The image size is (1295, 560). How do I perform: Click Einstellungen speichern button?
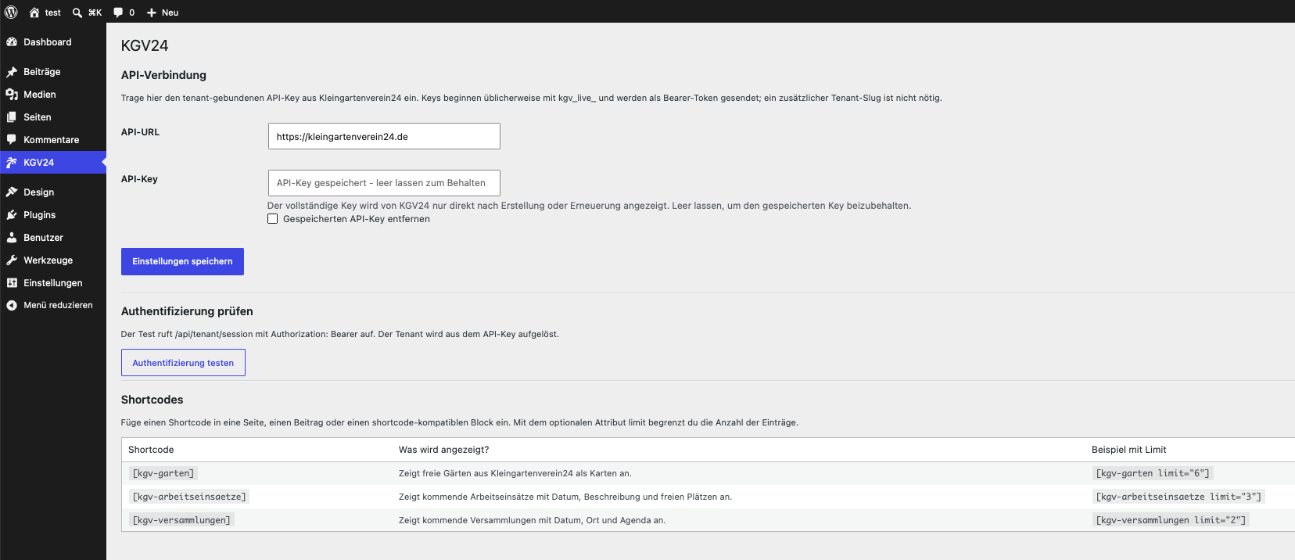click(x=182, y=261)
